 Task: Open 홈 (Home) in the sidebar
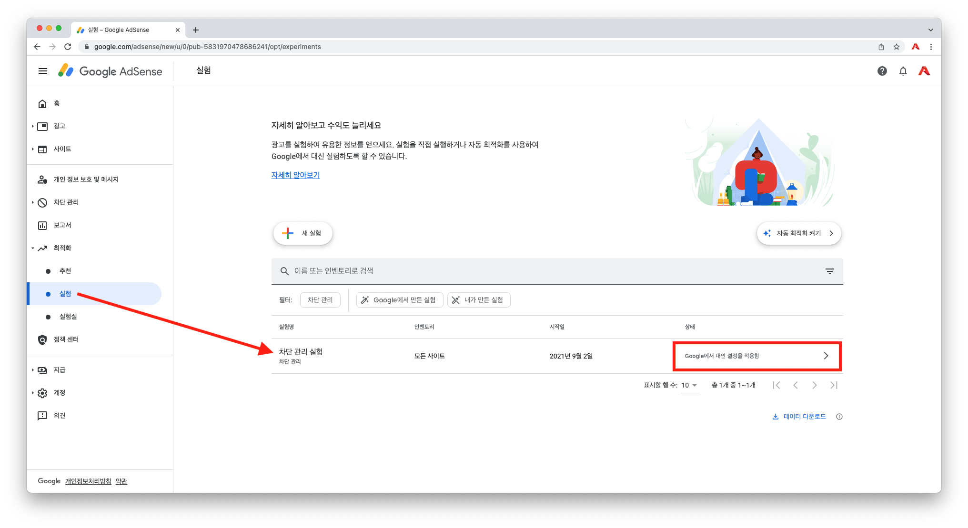tap(56, 103)
